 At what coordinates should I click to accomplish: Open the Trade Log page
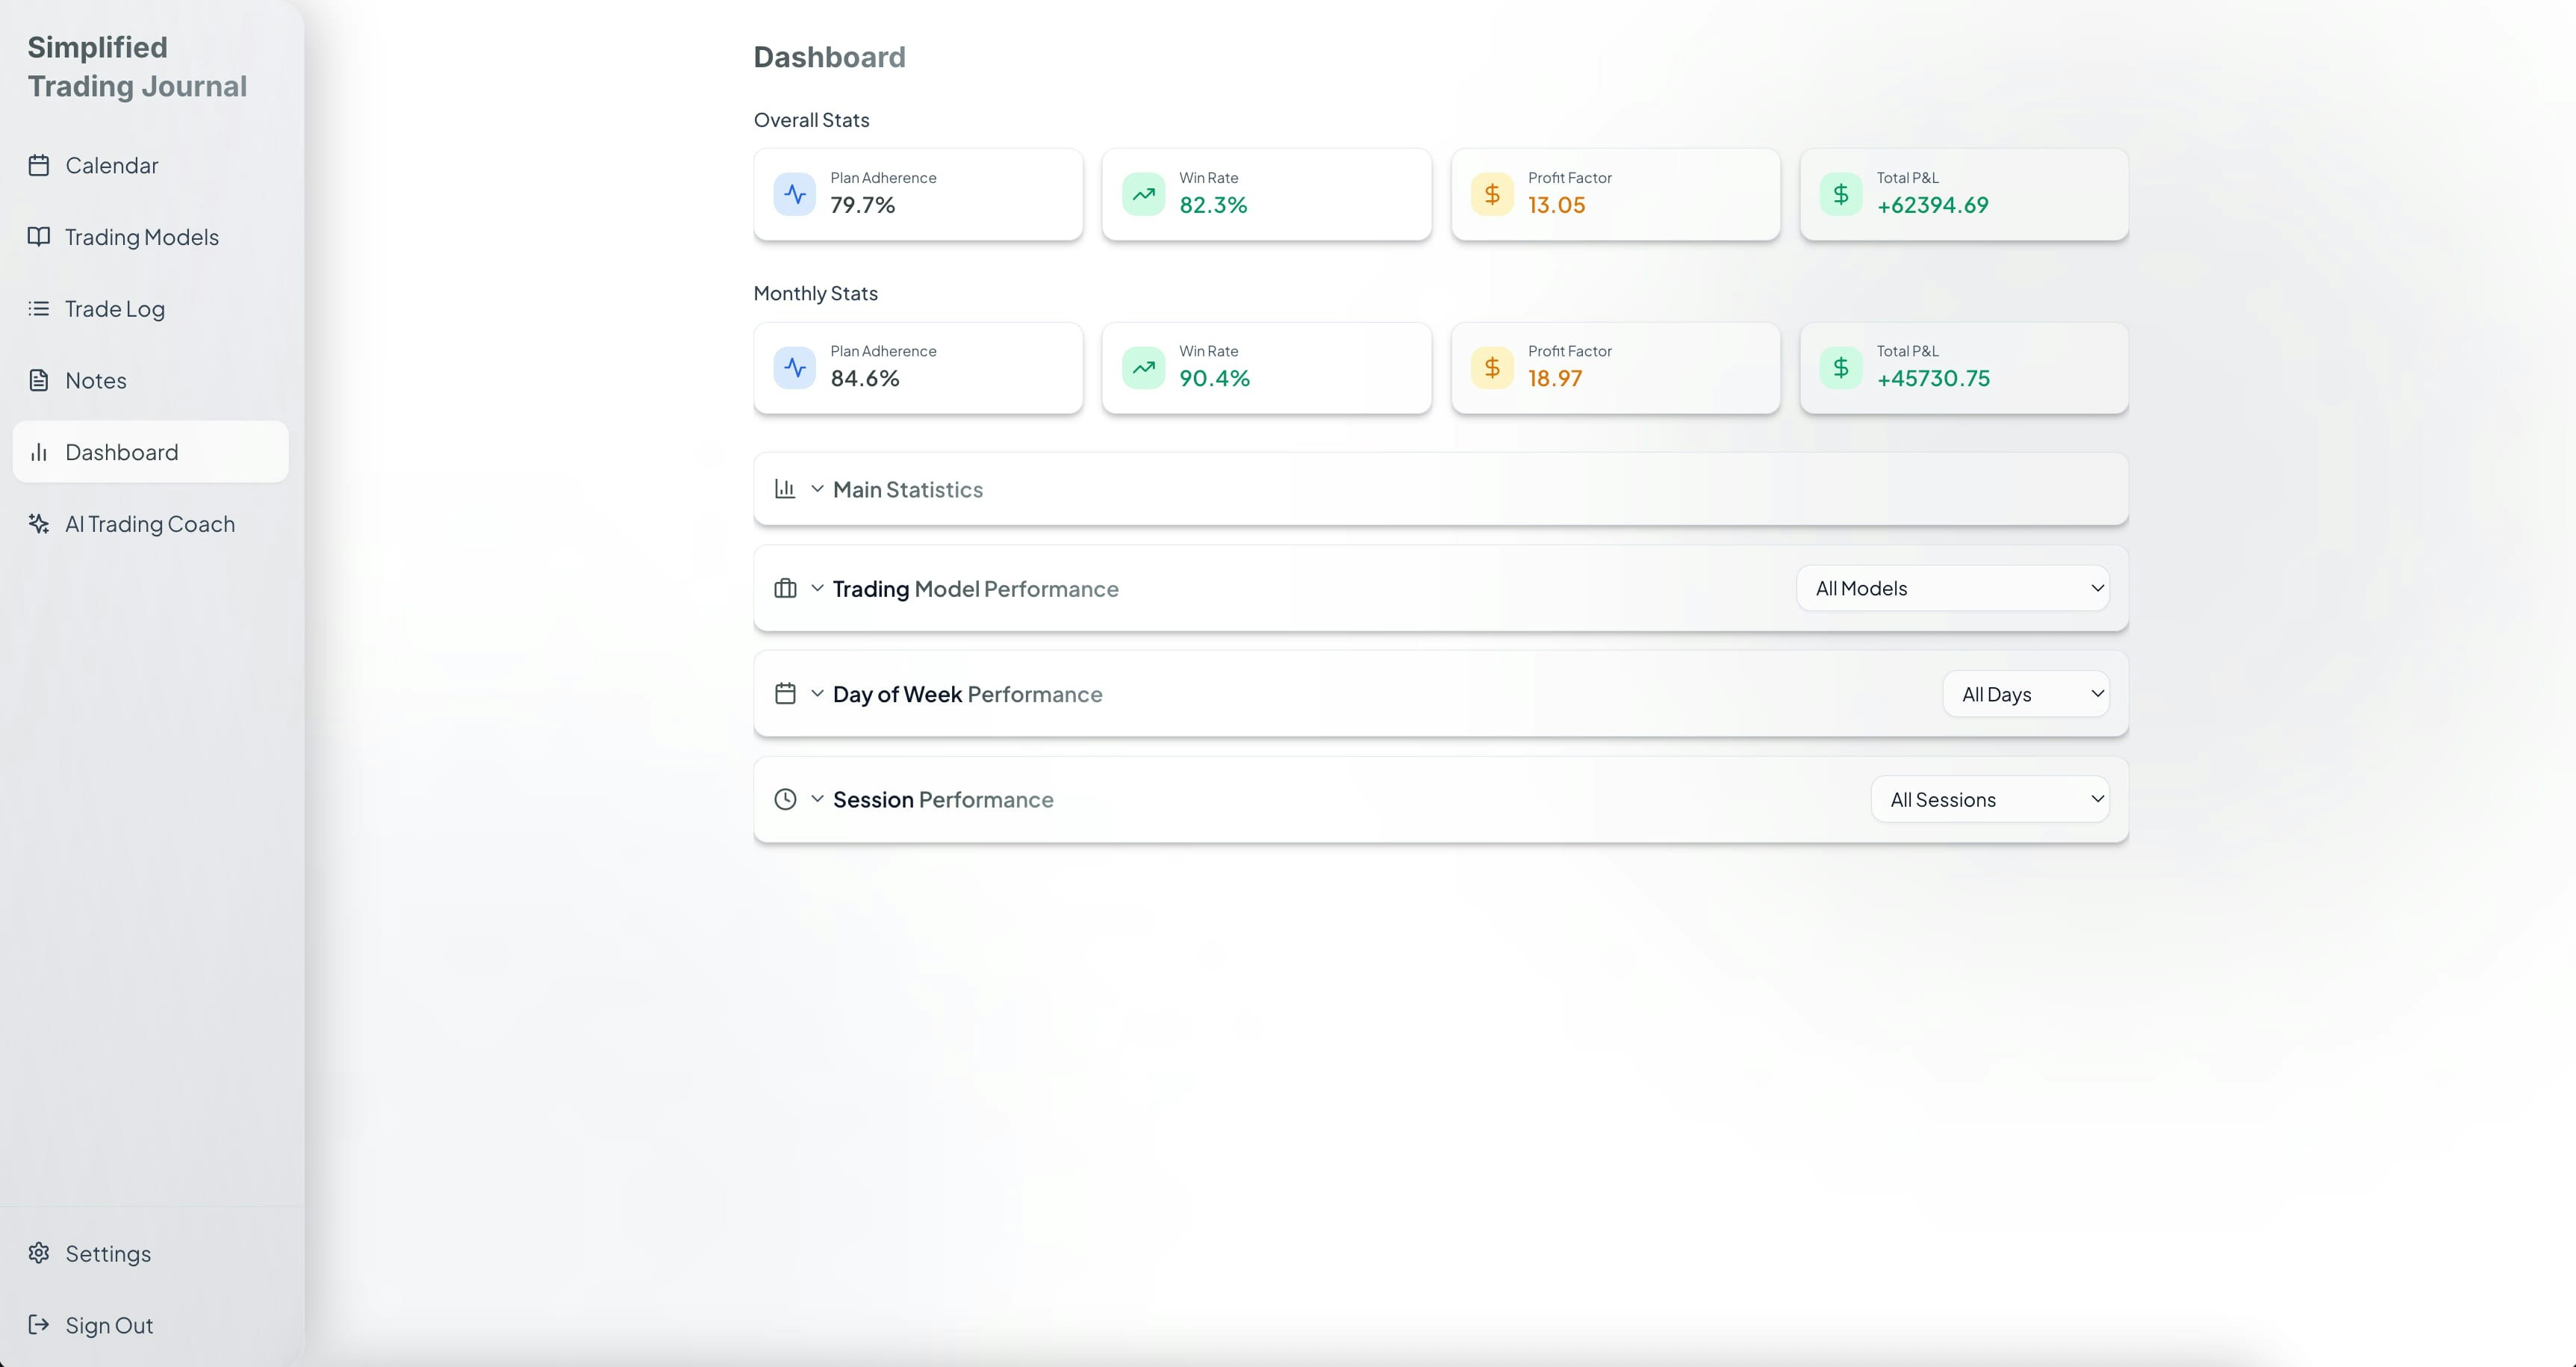coord(115,309)
